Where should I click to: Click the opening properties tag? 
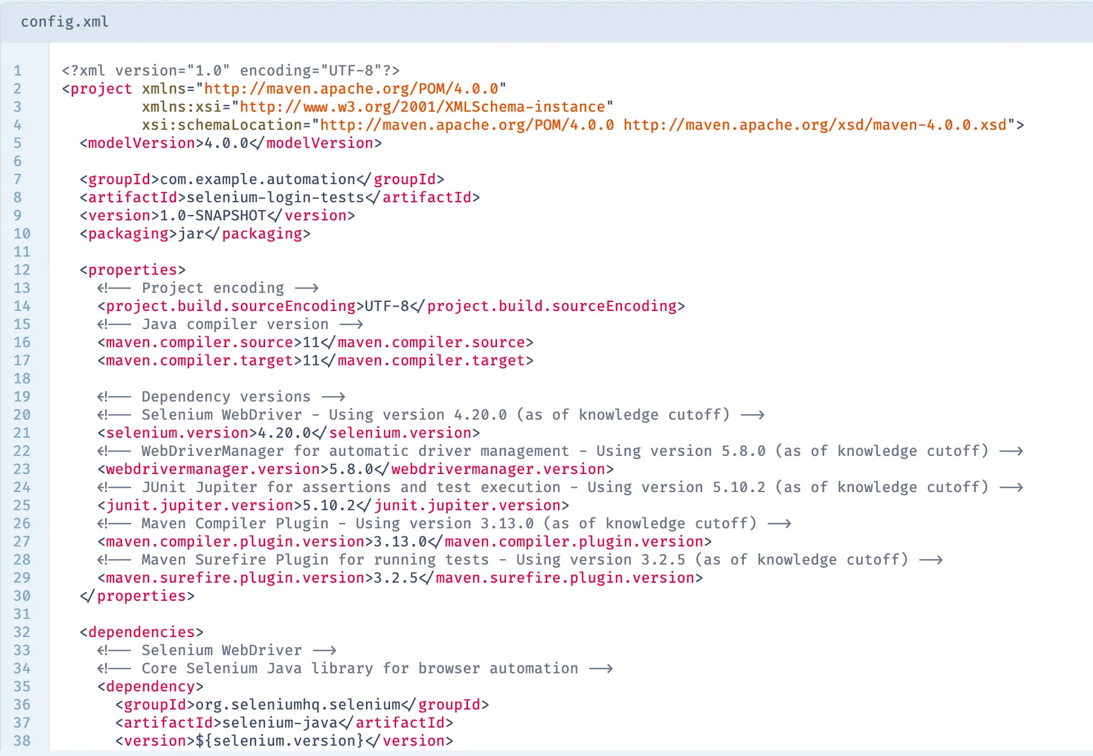tap(133, 270)
